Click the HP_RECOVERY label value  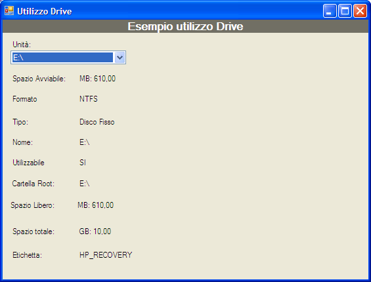pos(106,255)
